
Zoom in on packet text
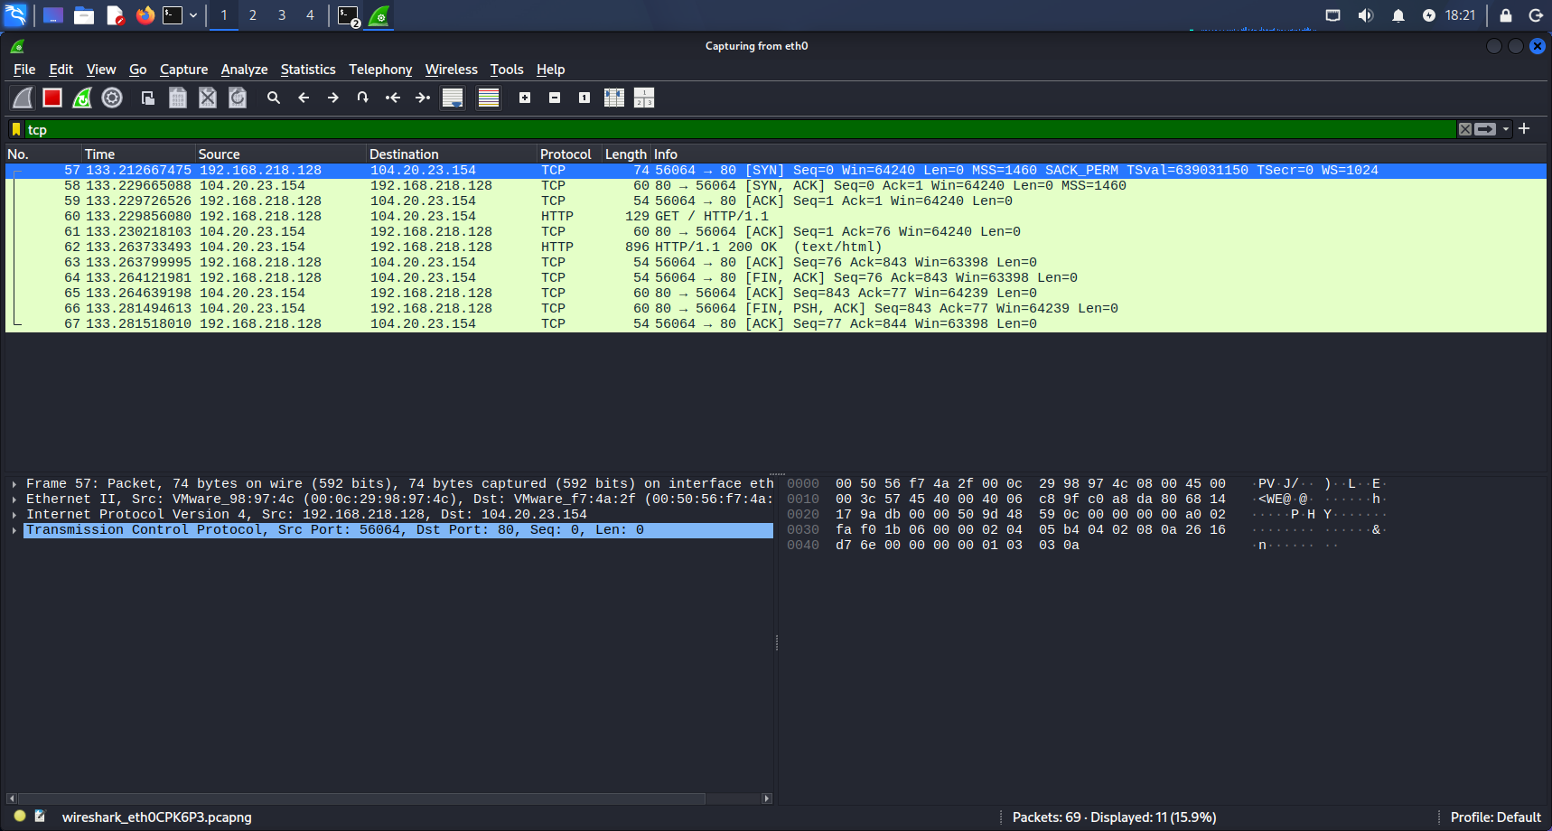525,98
